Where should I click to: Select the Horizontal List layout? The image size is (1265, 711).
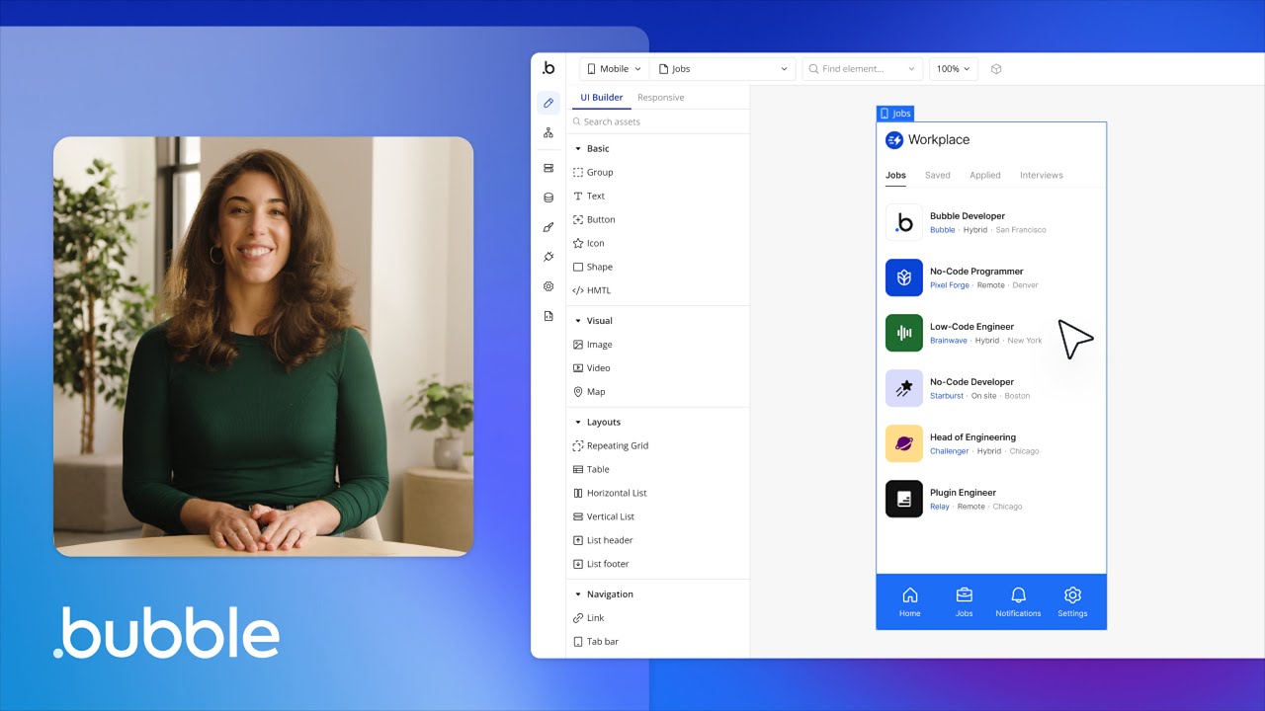pyautogui.click(x=610, y=493)
